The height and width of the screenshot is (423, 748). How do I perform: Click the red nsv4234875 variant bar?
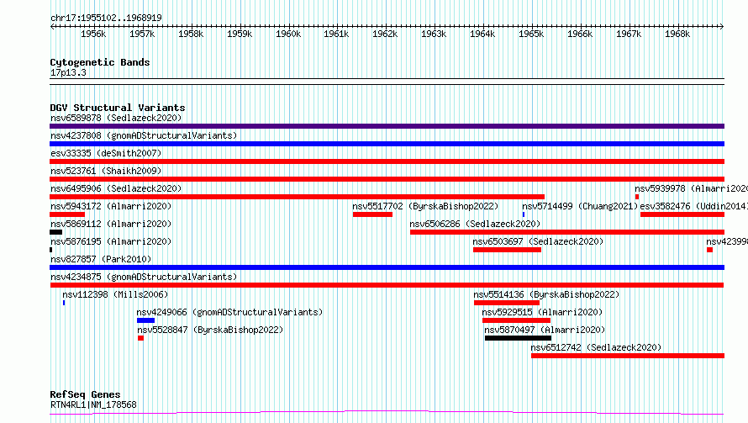pos(387,285)
